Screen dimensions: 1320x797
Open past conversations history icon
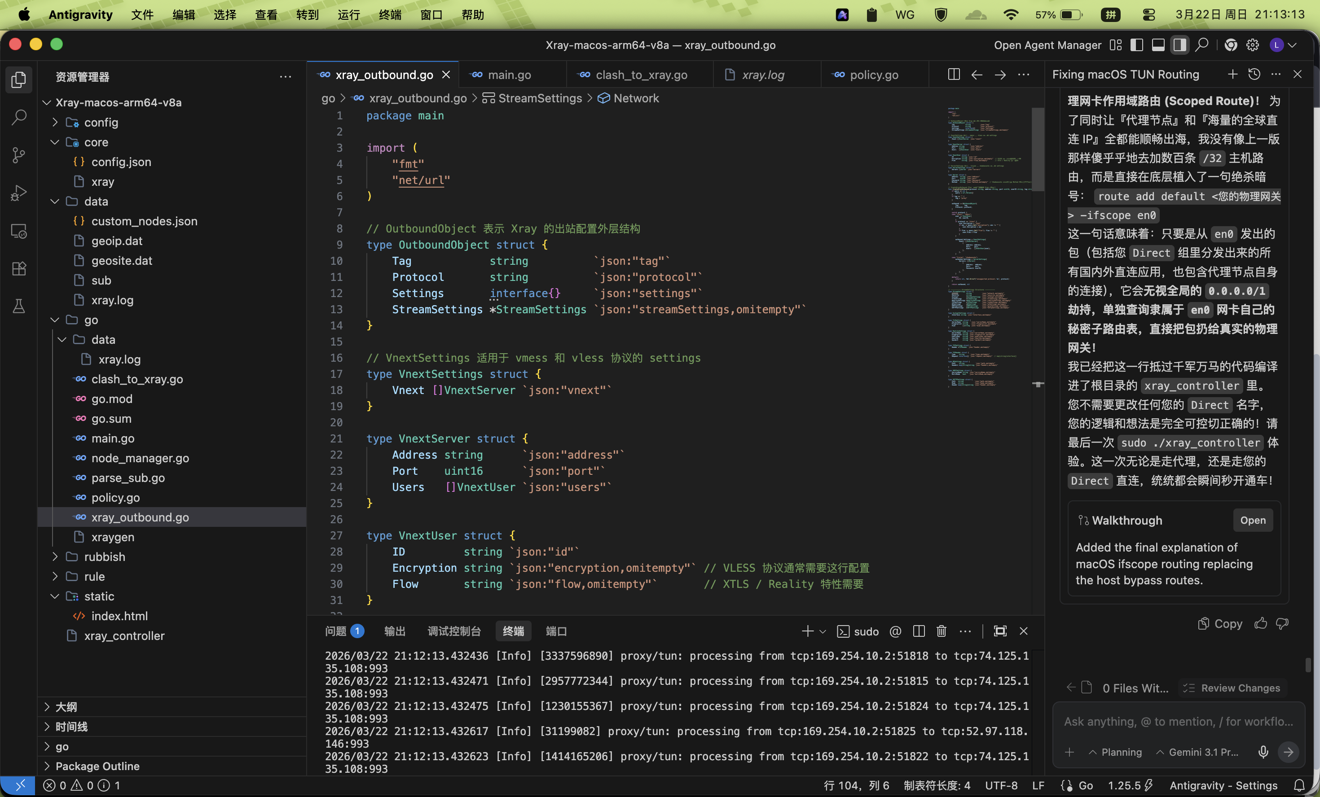[x=1254, y=74]
